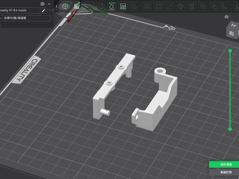Click the left-arrow chevron at the toolbar start
239x179 pixels.
[56, 6]
